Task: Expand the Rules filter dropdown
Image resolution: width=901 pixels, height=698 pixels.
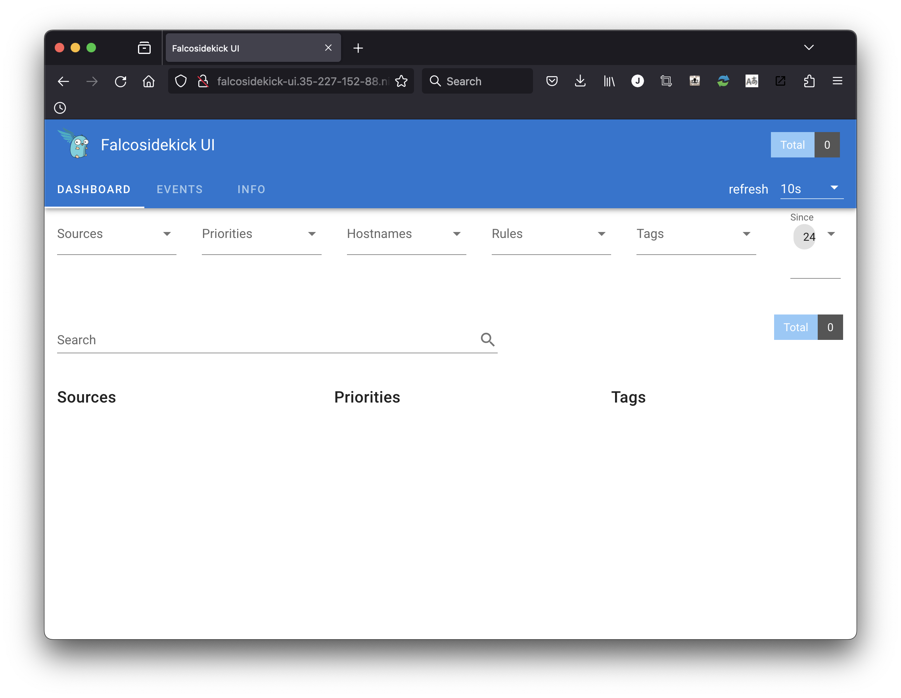Action: click(x=551, y=234)
